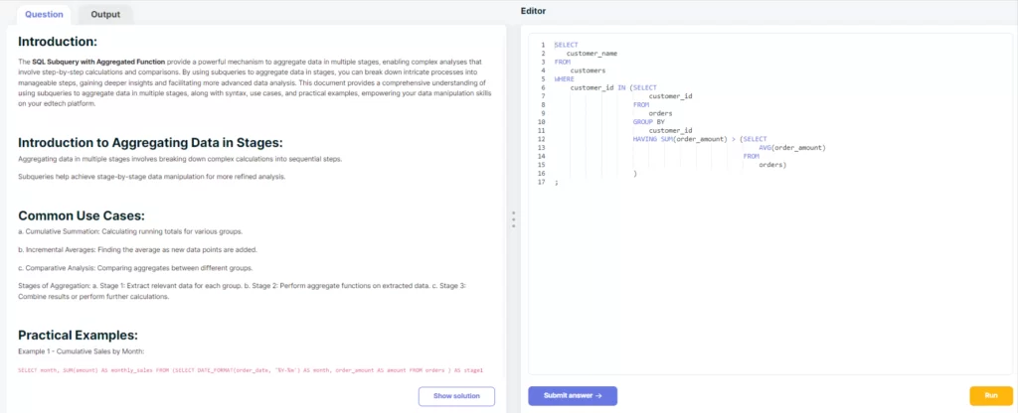Click 'orders)' in editor line 15
The image size is (1018, 413).
[x=772, y=165]
